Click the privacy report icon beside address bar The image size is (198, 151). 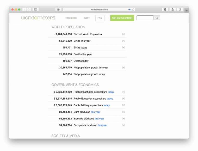(58, 9)
